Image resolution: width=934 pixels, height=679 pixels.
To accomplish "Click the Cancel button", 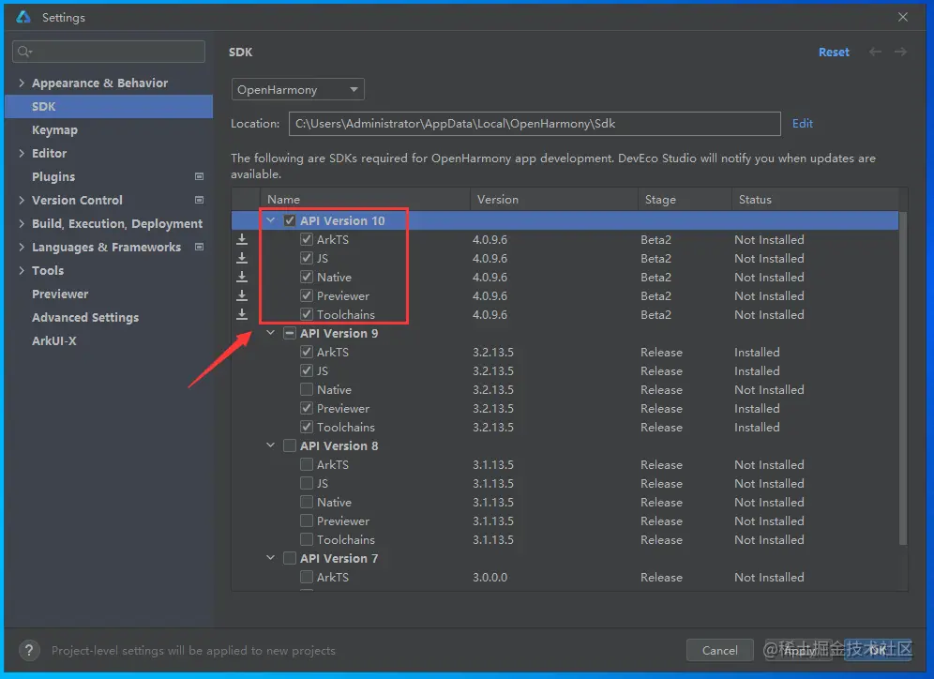I will [x=719, y=651].
